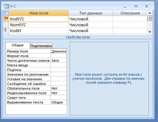Image resolution: width=158 pixels, height=122 pixels.
Task: Click the Тип данных column header
Action: [90, 13]
